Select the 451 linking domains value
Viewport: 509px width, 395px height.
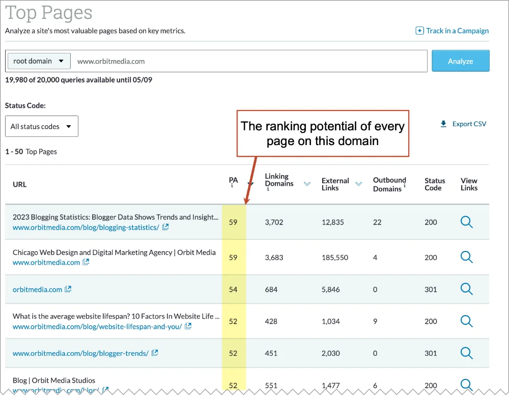pyautogui.click(x=271, y=353)
